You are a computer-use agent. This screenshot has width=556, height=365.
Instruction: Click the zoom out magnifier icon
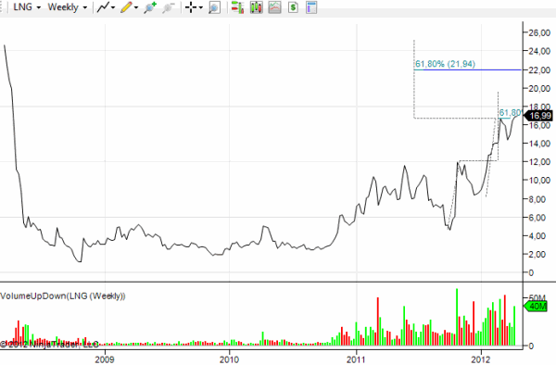point(169,7)
